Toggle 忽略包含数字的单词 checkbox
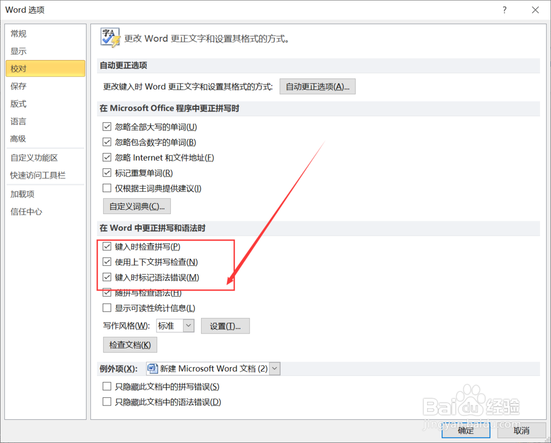 coord(107,142)
